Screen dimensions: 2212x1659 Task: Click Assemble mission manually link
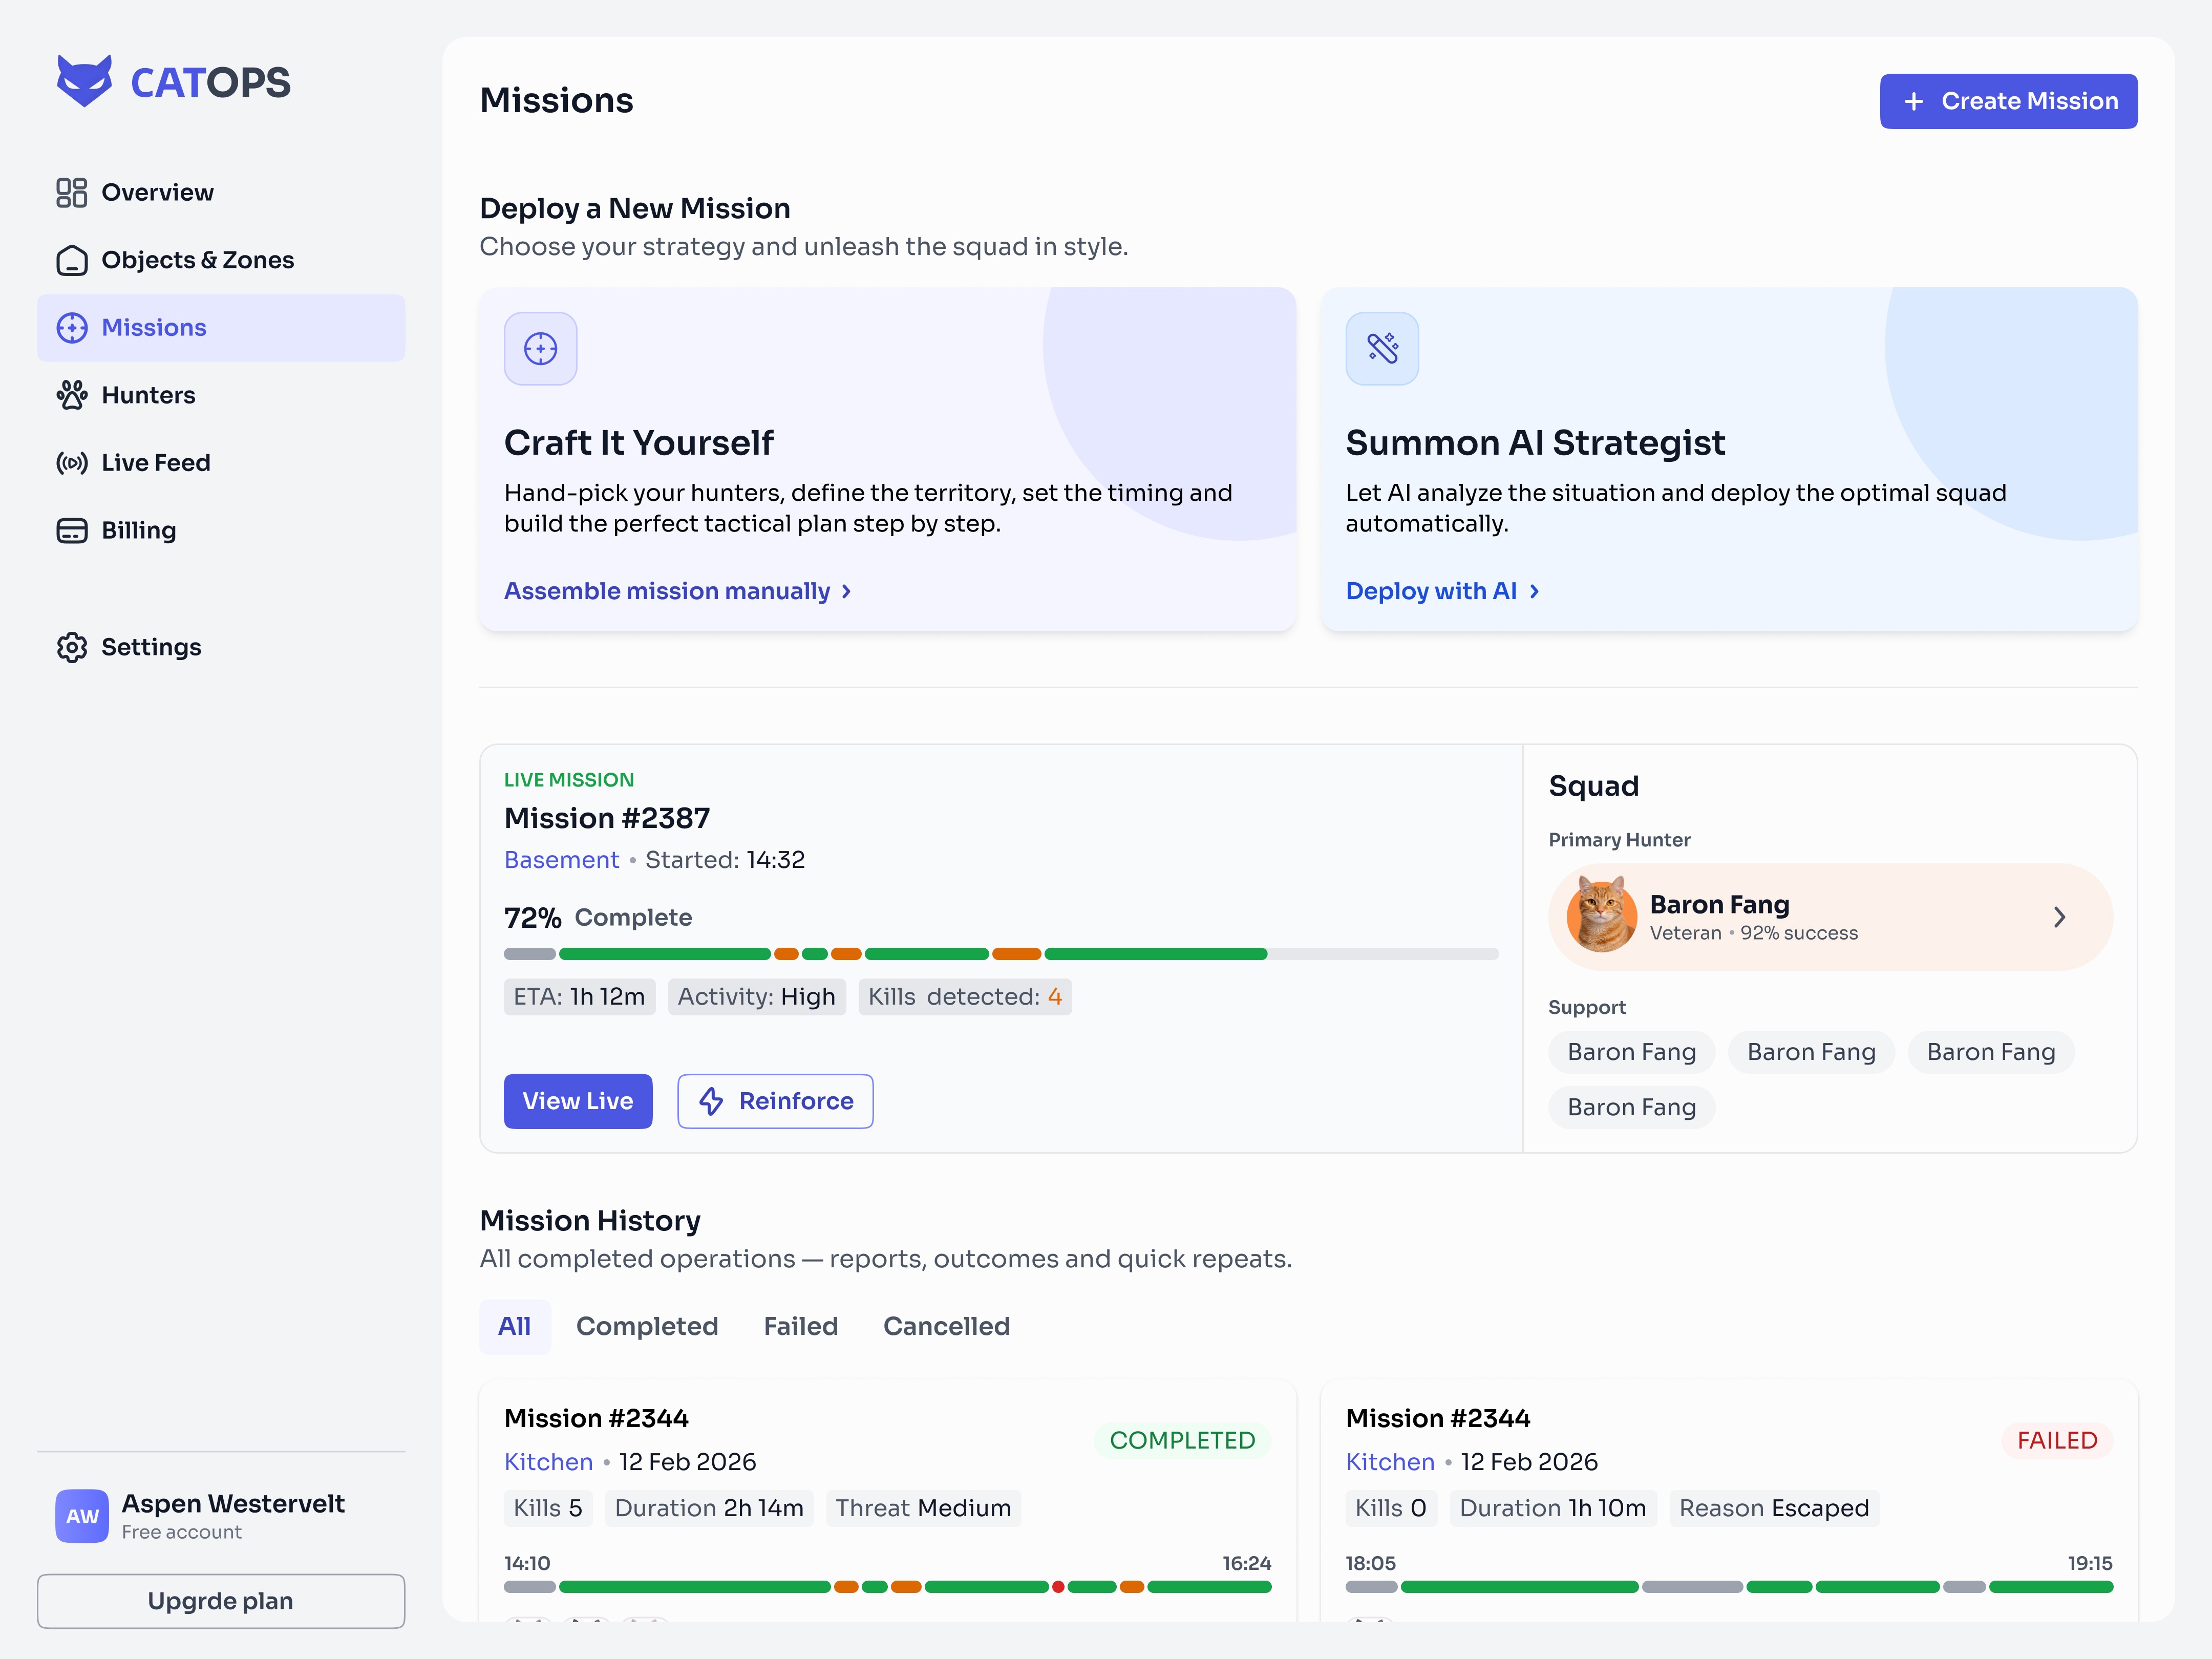click(x=677, y=591)
